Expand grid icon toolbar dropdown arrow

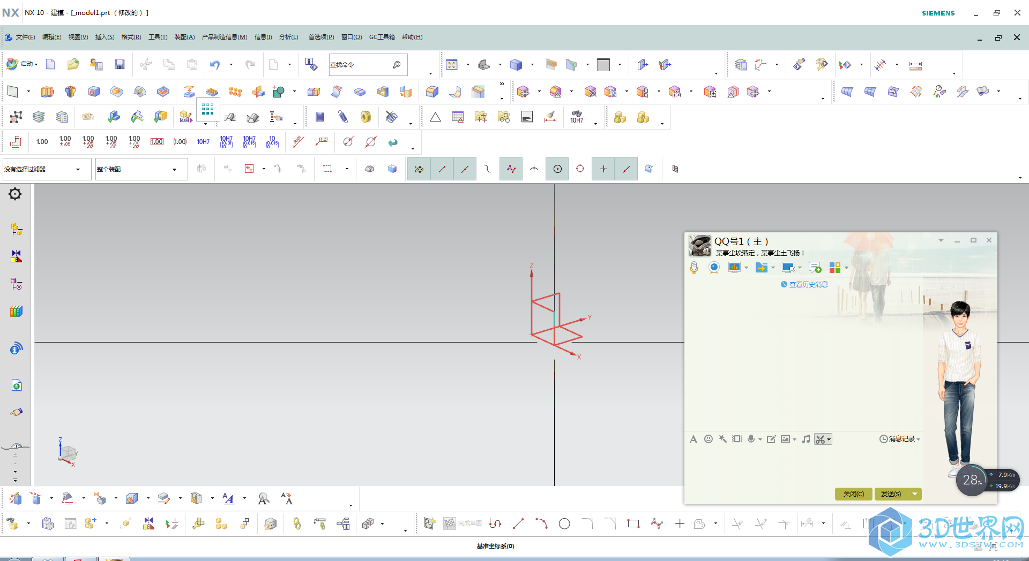pos(206,124)
